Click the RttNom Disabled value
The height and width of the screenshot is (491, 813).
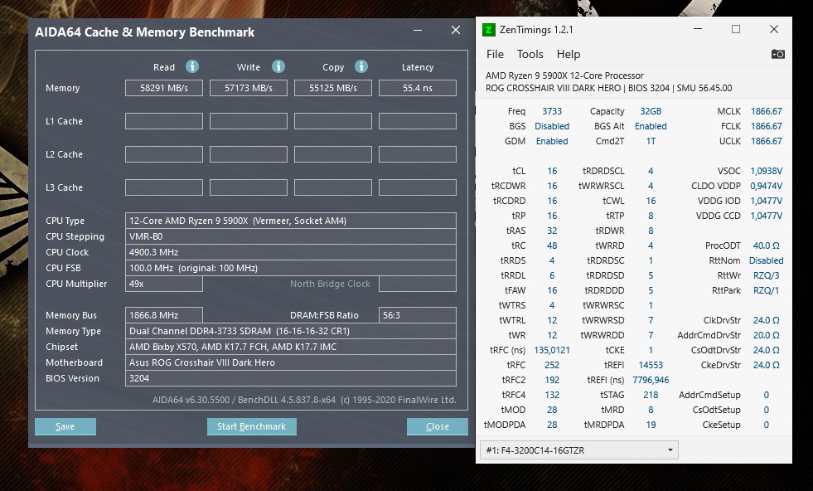tap(767, 260)
